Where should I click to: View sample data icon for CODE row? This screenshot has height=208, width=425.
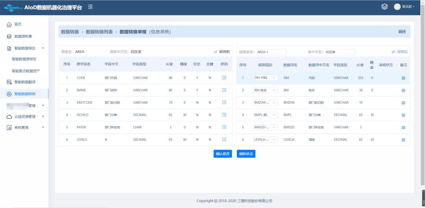tap(224, 78)
